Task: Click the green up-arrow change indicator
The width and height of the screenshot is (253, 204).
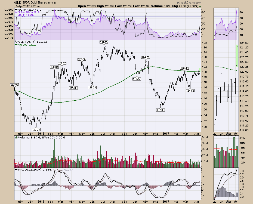Action: (x=200, y=6)
